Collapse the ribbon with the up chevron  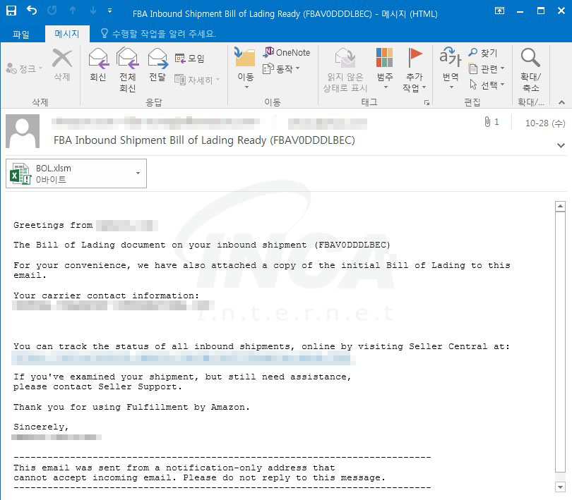[x=562, y=103]
